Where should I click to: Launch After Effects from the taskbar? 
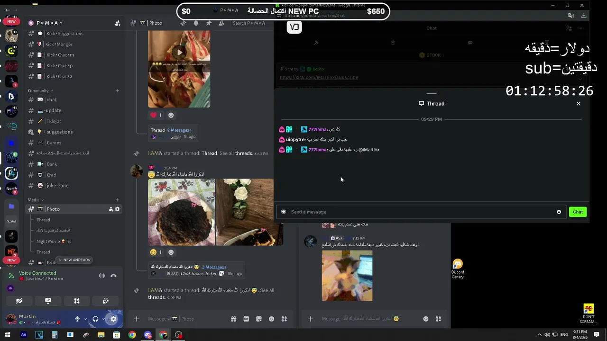[24, 335]
